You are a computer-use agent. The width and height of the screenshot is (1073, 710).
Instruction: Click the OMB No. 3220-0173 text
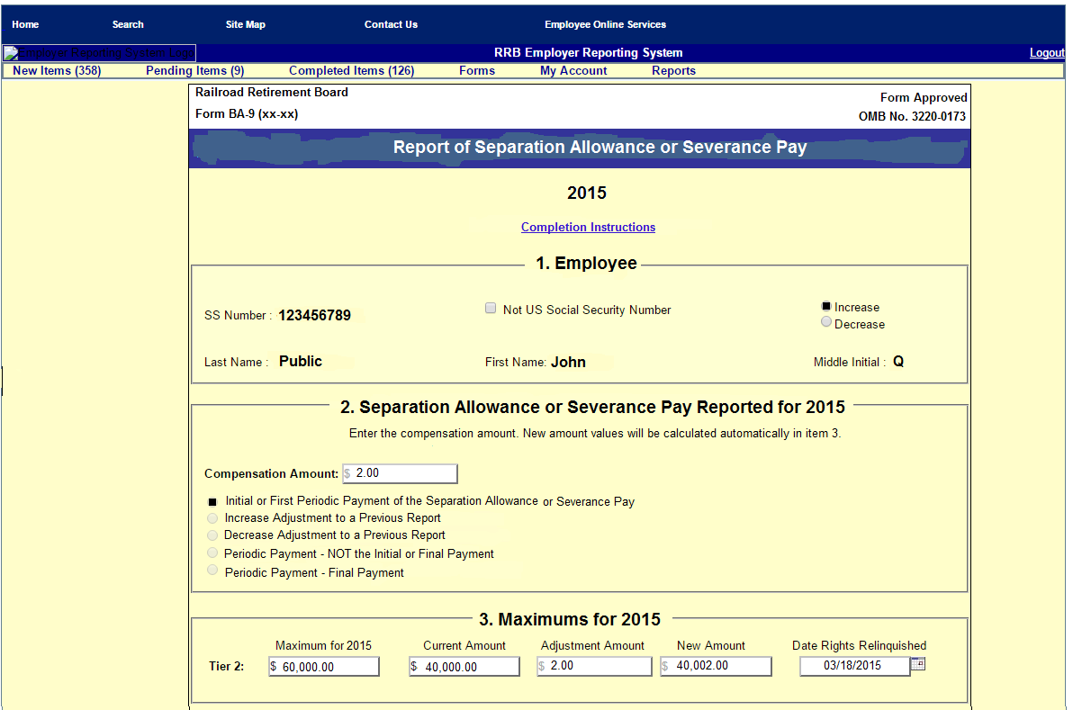[x=912, y=116]
